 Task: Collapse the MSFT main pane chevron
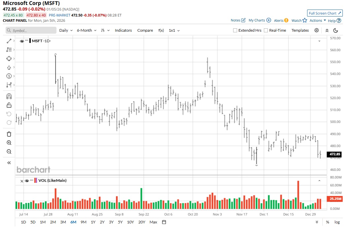pos(319,41)
